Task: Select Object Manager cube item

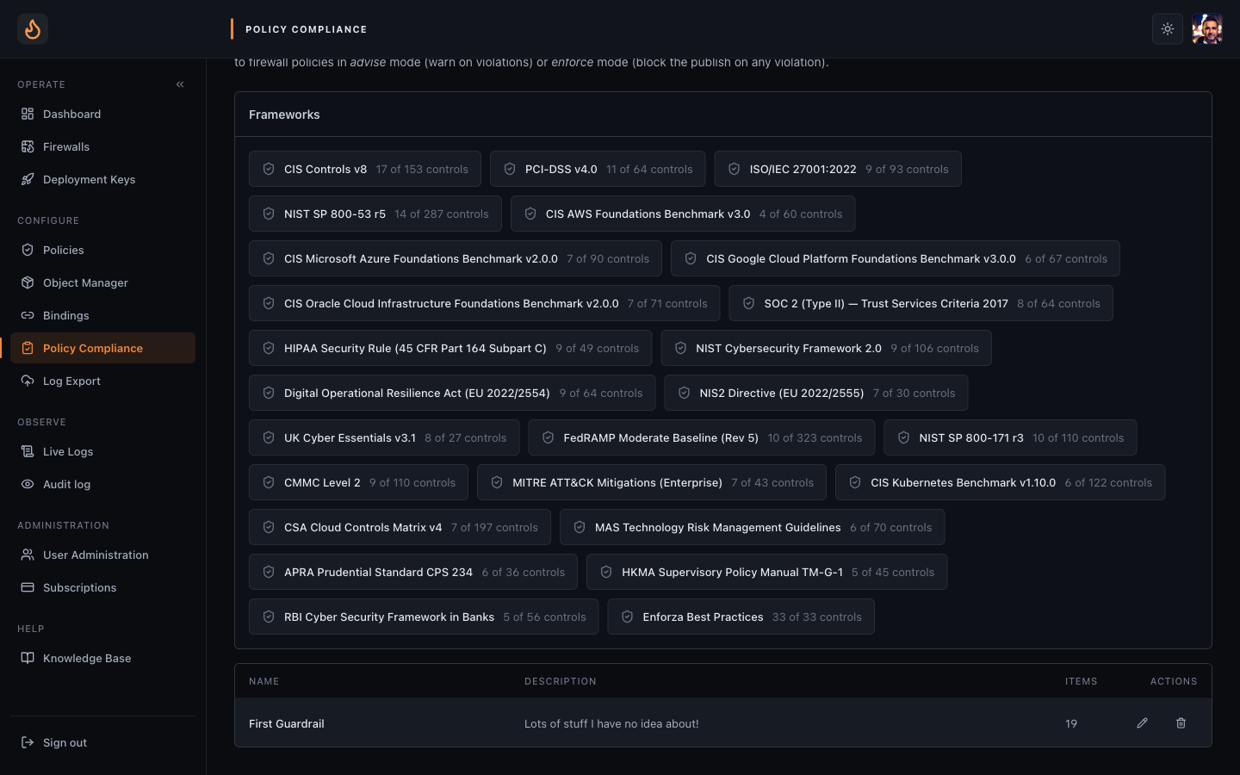Action: coord(103,282)
